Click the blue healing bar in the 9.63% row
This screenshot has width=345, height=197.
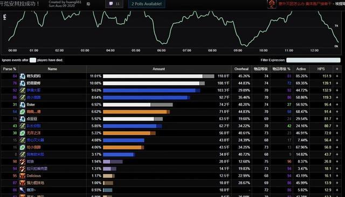149,90
